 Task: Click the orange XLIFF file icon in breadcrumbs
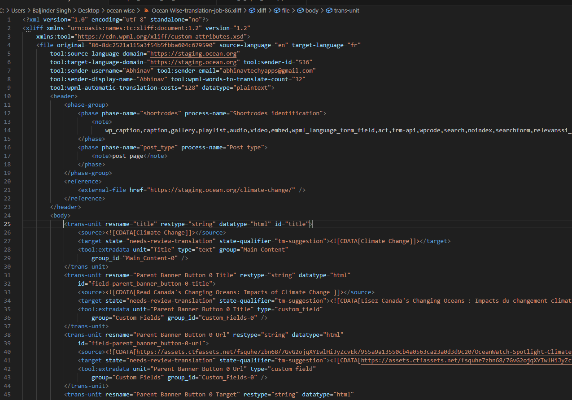146,10
